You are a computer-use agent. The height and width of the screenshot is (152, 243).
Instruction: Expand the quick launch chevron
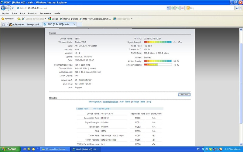(x=38, y=148)
